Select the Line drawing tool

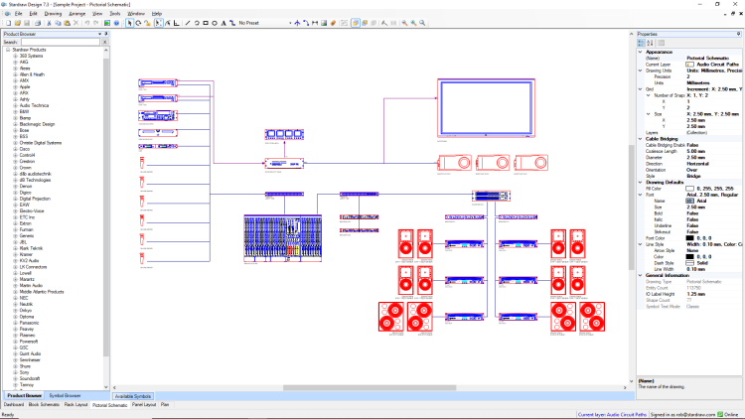coord(187,23)
